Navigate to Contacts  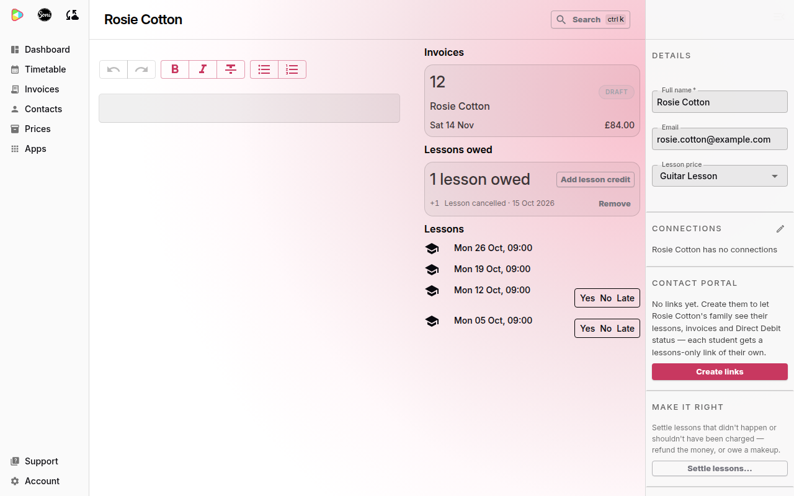coord(44,109)
